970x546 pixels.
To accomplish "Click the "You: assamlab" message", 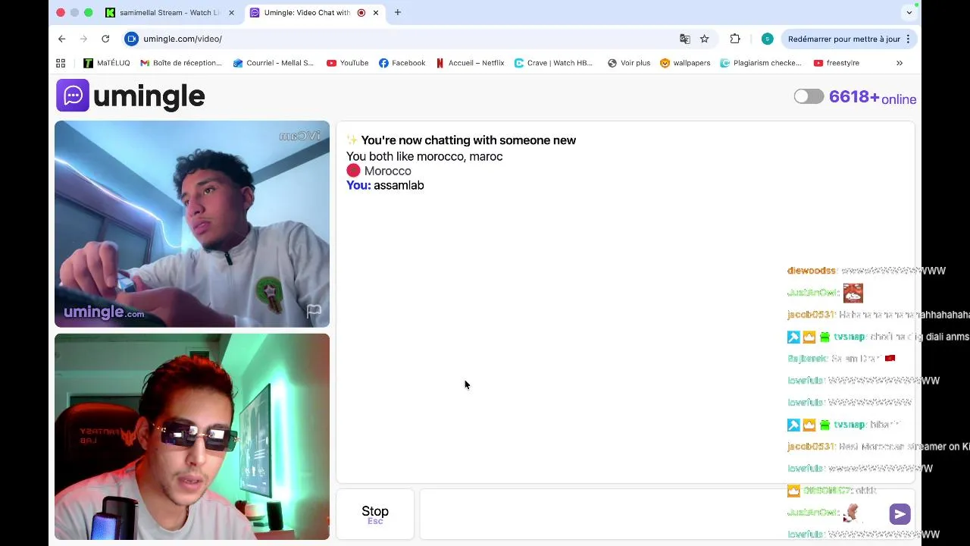I will tap(385, 185).
